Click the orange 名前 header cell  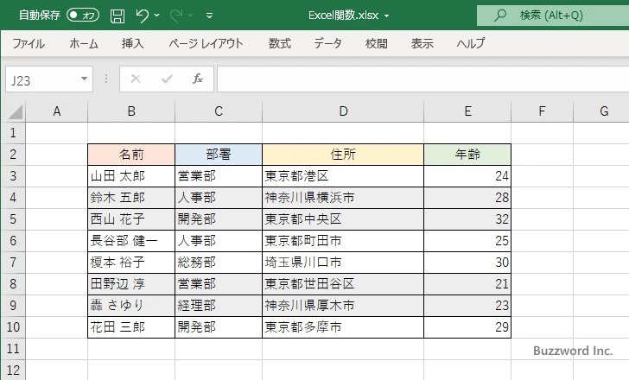[x=131, y=155]
